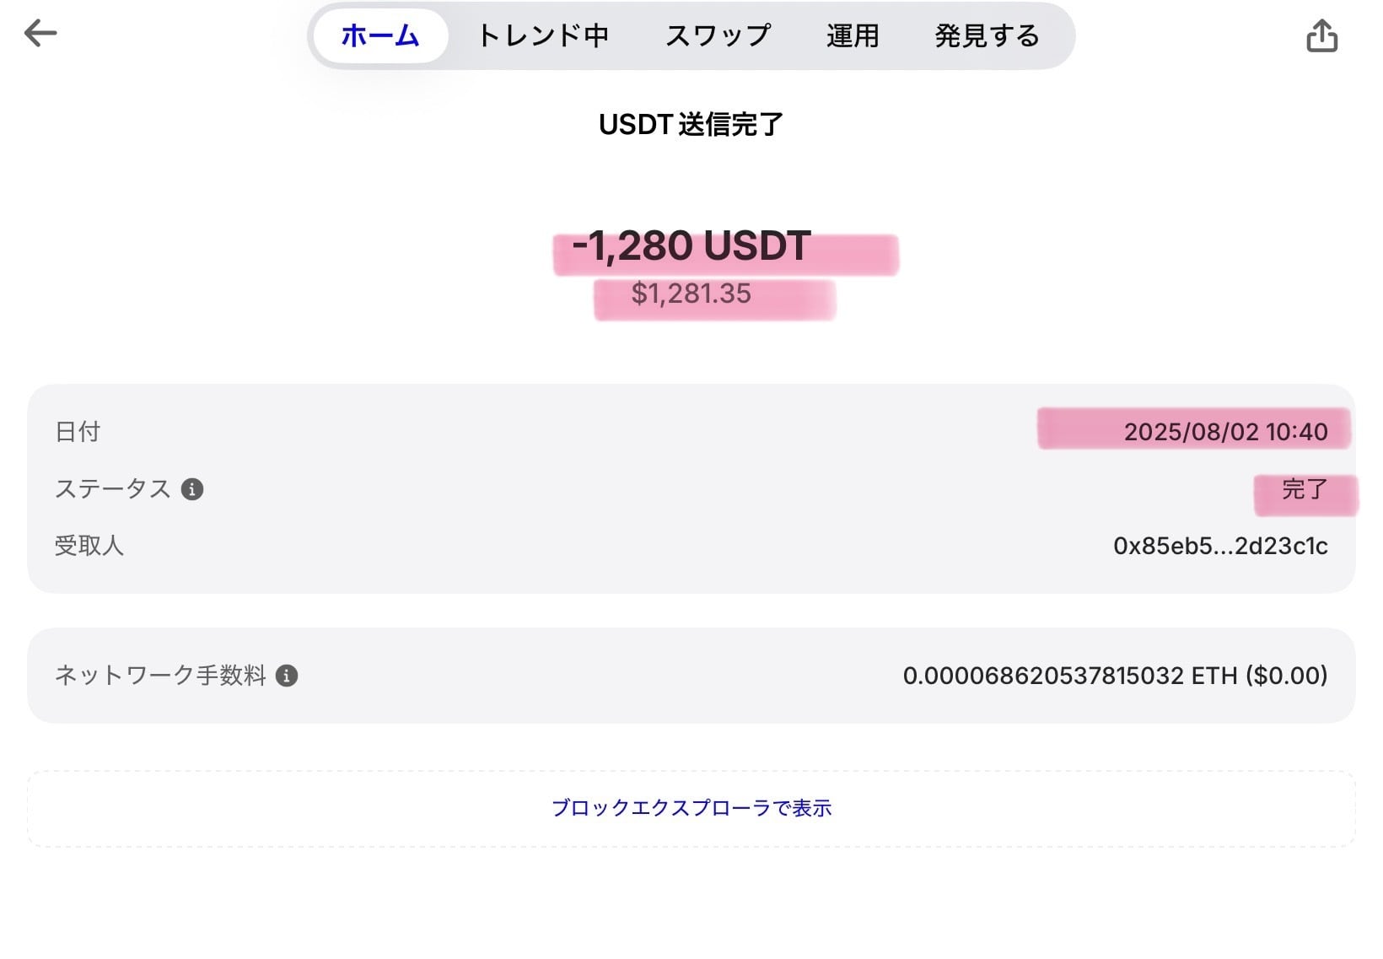Viewport: 1383px width, 959px height.
Task: Click the ブロックエクスプローラで表示 link
Action: (691, 808)
